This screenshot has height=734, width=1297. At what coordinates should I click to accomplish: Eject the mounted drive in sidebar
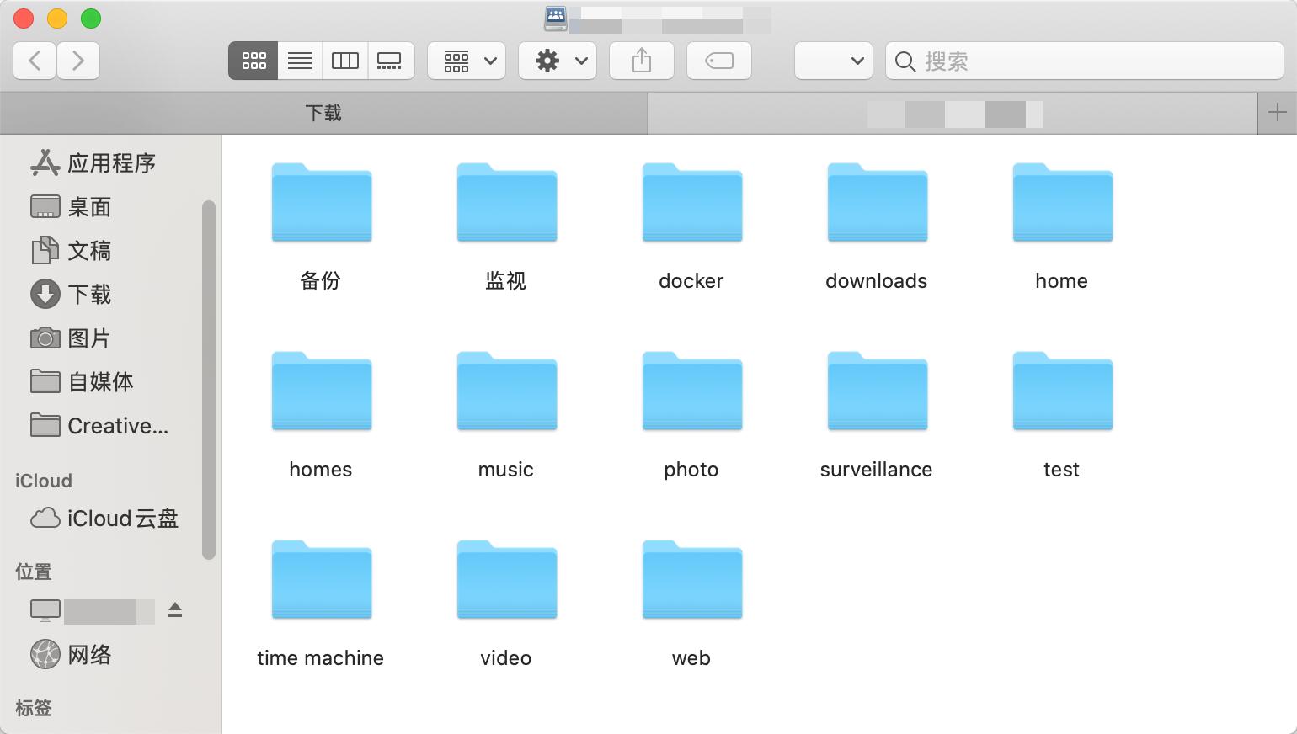point(175,610)
